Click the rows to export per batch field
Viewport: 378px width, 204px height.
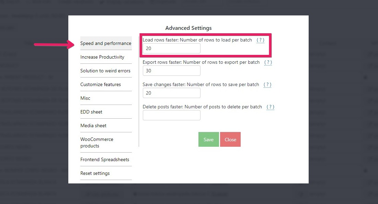point(171,71)
